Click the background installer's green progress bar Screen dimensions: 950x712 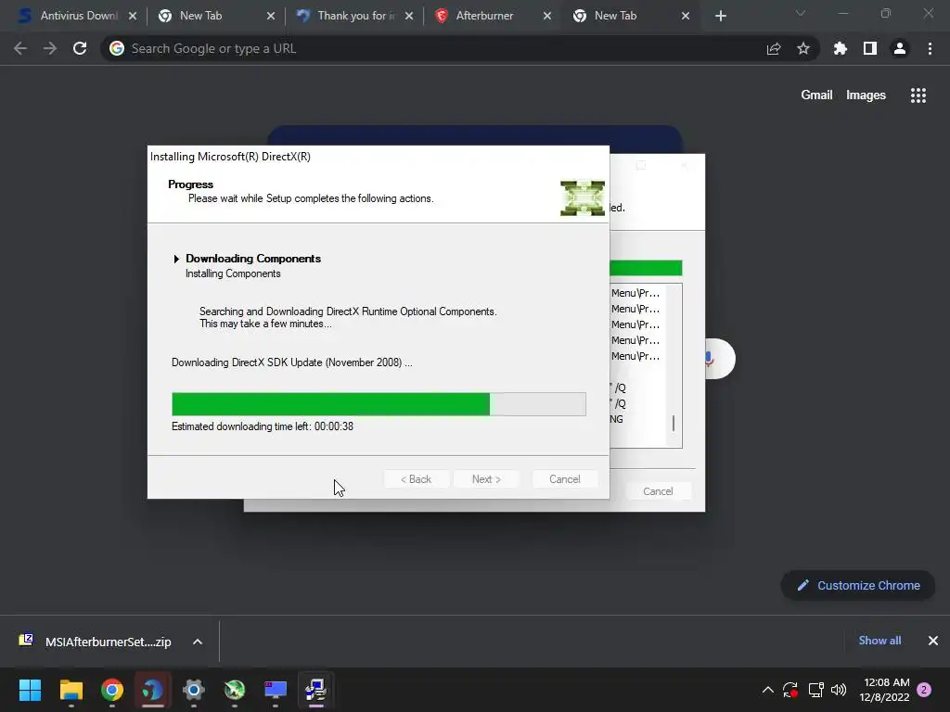pos(646,268)
